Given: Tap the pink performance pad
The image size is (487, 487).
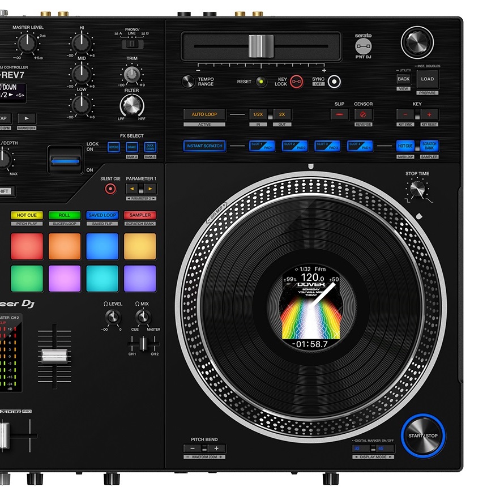Looking at the screenshot, I should tap(65, 279).
